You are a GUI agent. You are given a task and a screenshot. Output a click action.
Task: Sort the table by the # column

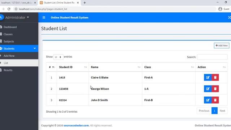(x=51, y=67)
